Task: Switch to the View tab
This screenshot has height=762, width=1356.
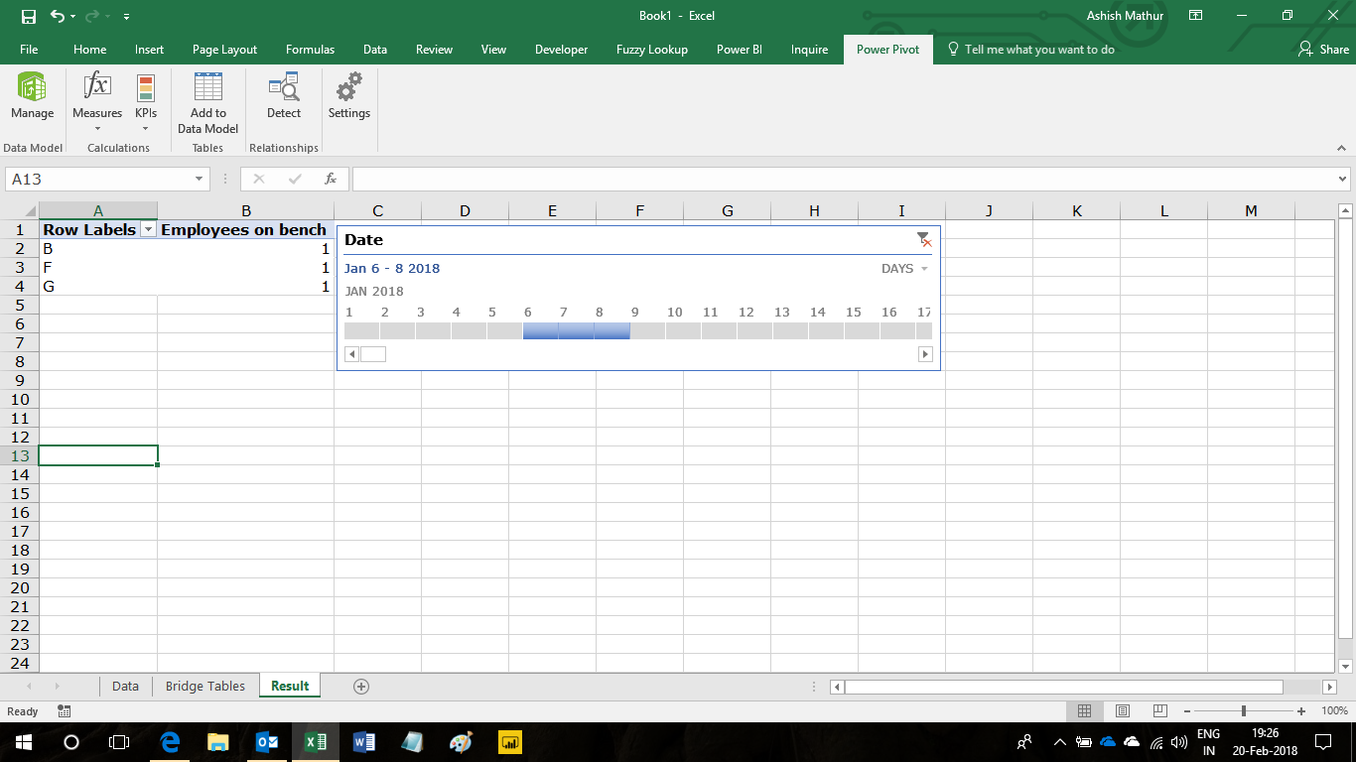Action: tap(493, 50)
